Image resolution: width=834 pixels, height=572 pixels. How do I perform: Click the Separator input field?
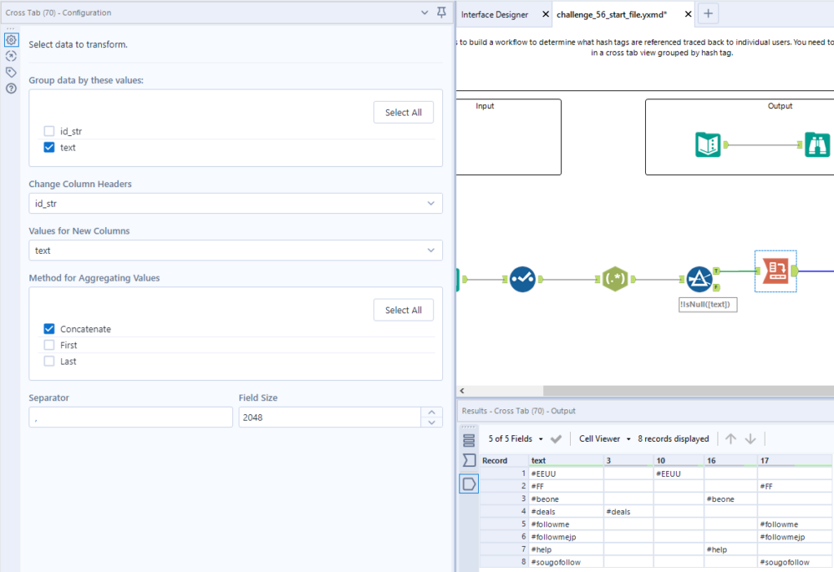(130, 417)
